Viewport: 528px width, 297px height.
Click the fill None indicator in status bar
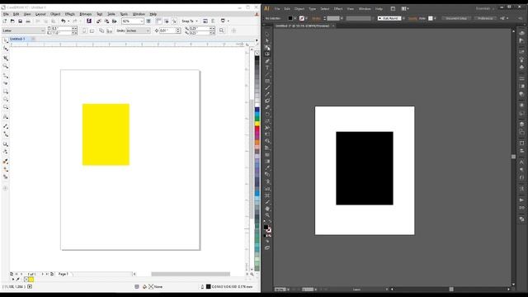(155, 287)
